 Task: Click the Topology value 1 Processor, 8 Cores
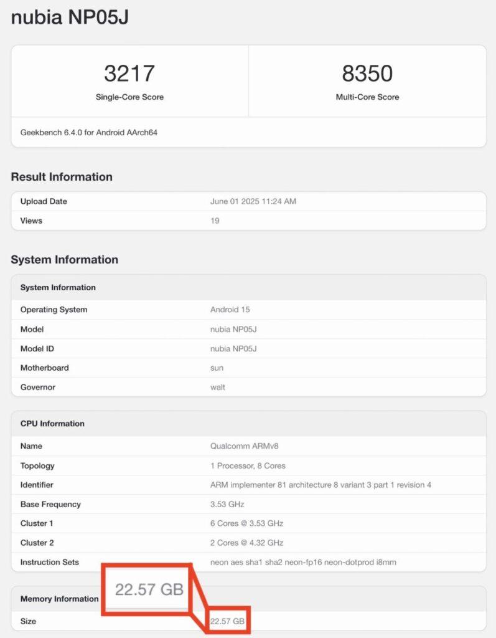(x=248, y=465)
